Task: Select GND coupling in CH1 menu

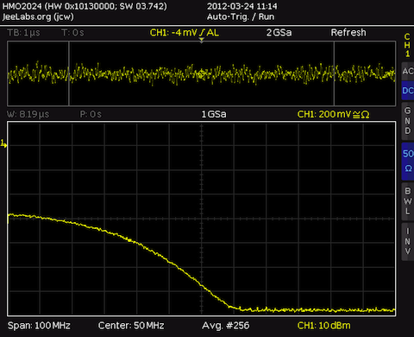Action: pos(408,120)
